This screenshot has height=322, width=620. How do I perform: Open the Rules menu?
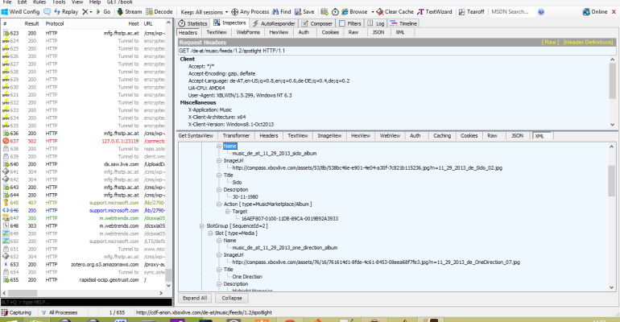(x=39, y=2)
